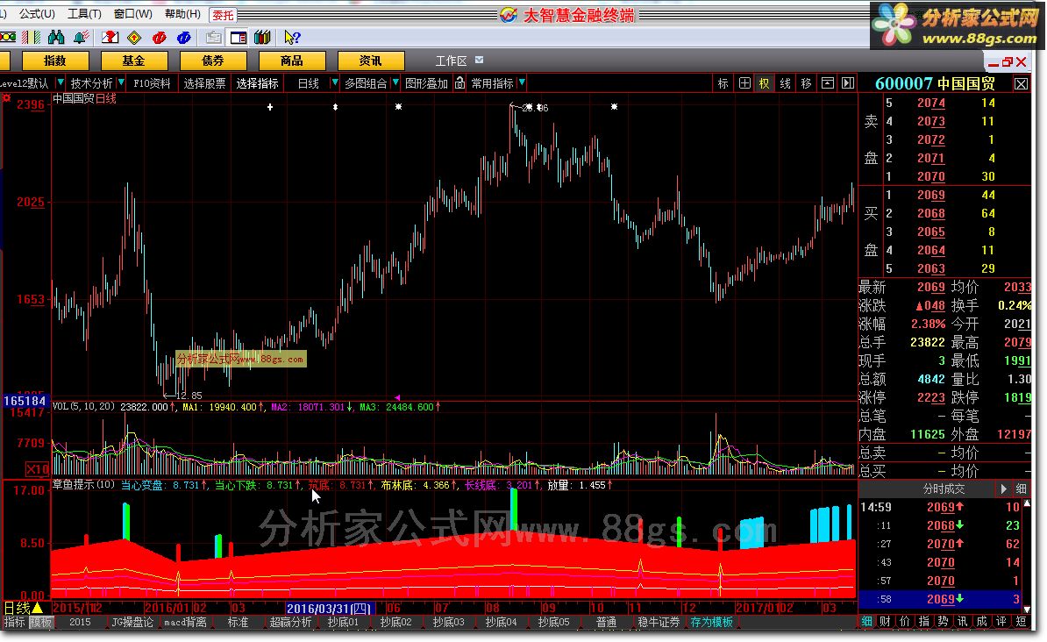
Task: Select the 财 tab in the right panel
Action: [885, 621]
